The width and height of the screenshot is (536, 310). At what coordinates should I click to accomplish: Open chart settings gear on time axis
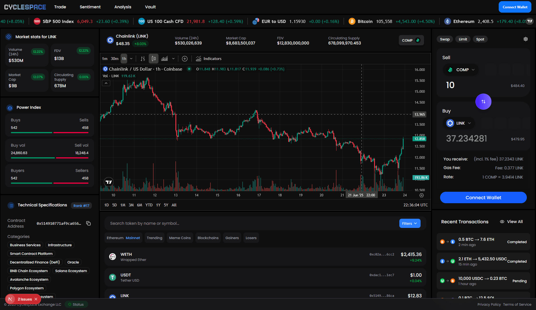421,195
